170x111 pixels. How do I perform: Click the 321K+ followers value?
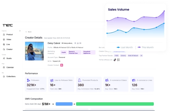tap(31, 85)
